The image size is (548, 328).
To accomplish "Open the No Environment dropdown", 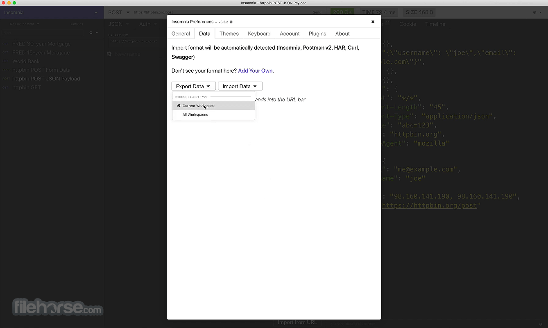I will tap(25, 24).
